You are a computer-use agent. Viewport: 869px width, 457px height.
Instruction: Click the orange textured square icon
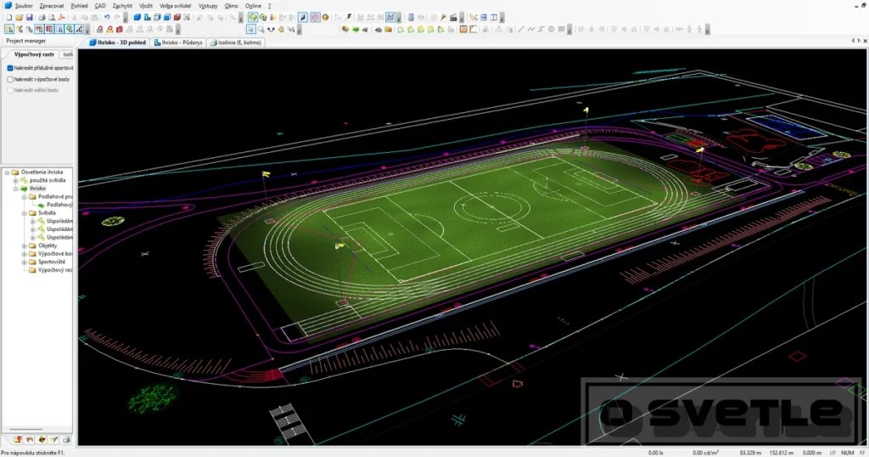coord(463,30)
